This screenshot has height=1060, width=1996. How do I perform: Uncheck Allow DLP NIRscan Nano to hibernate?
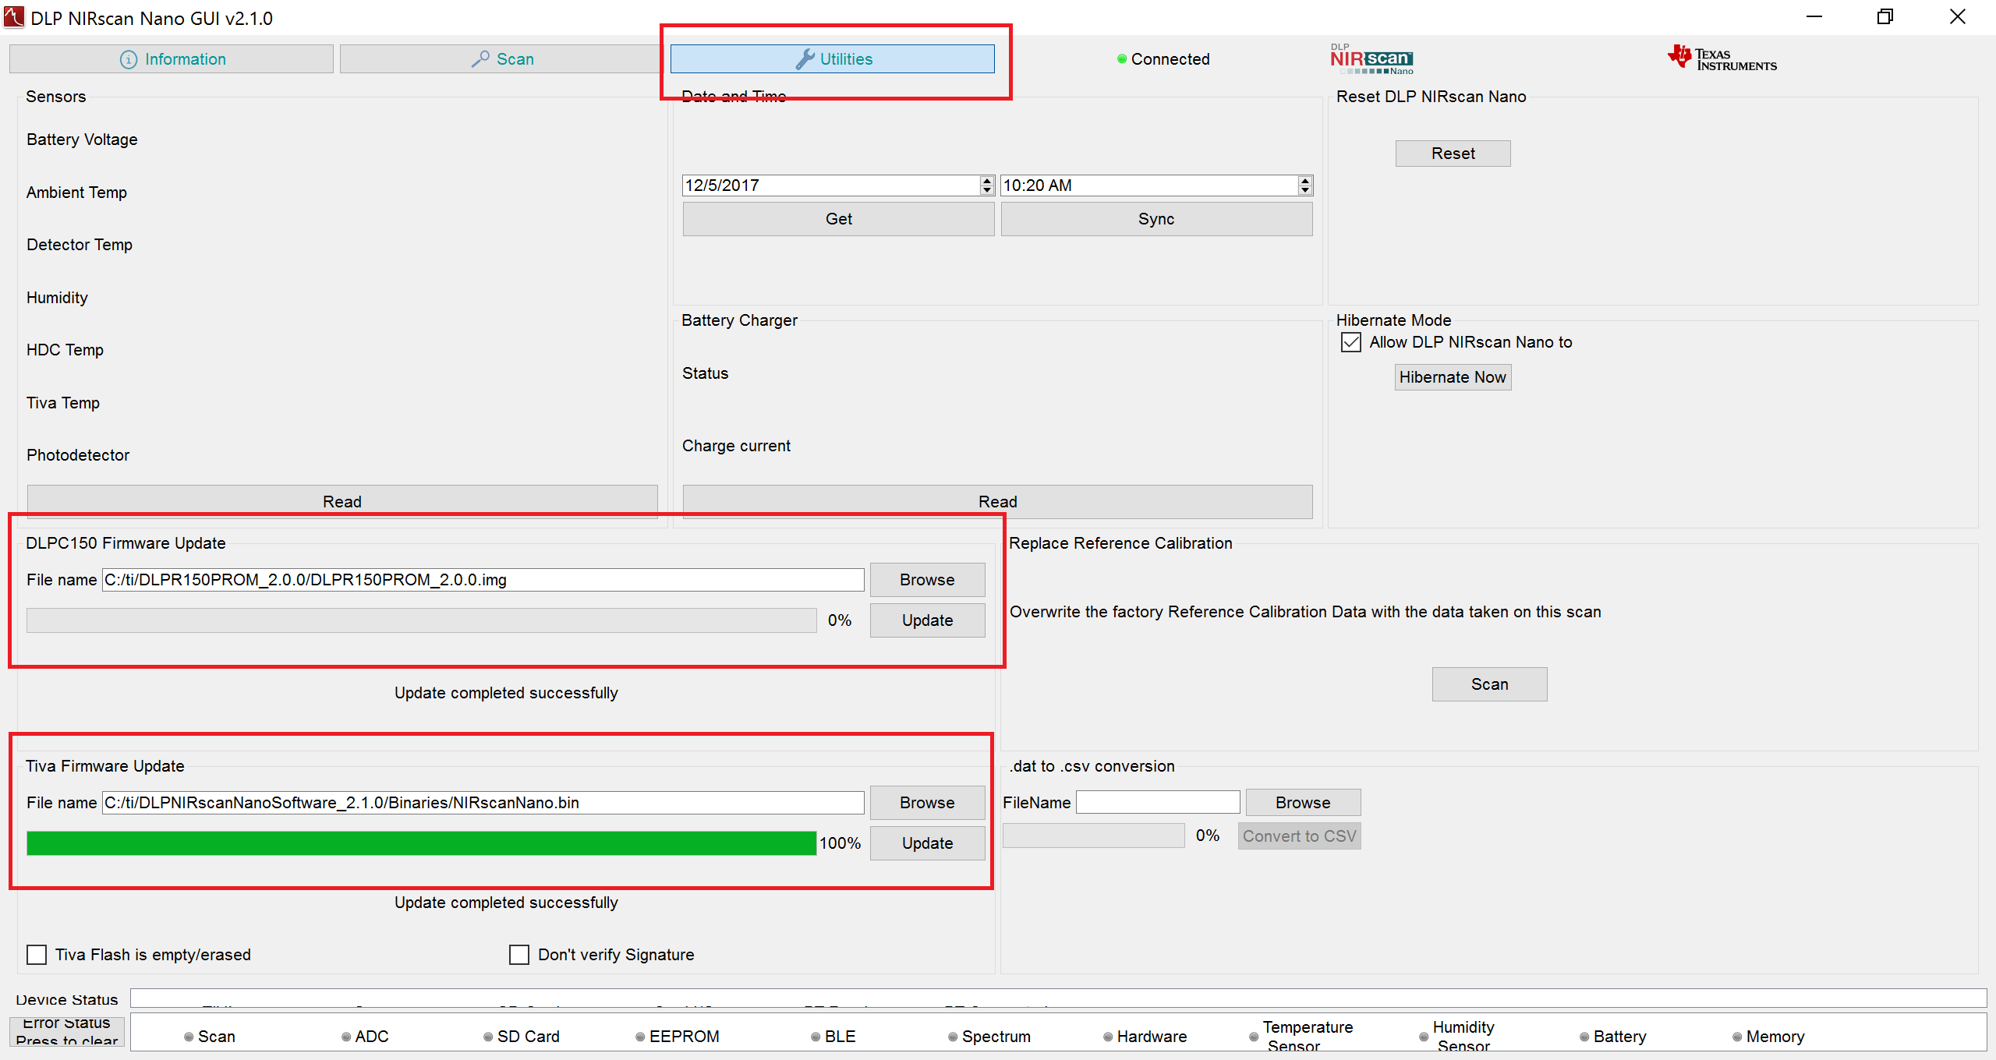point(1351,342)
